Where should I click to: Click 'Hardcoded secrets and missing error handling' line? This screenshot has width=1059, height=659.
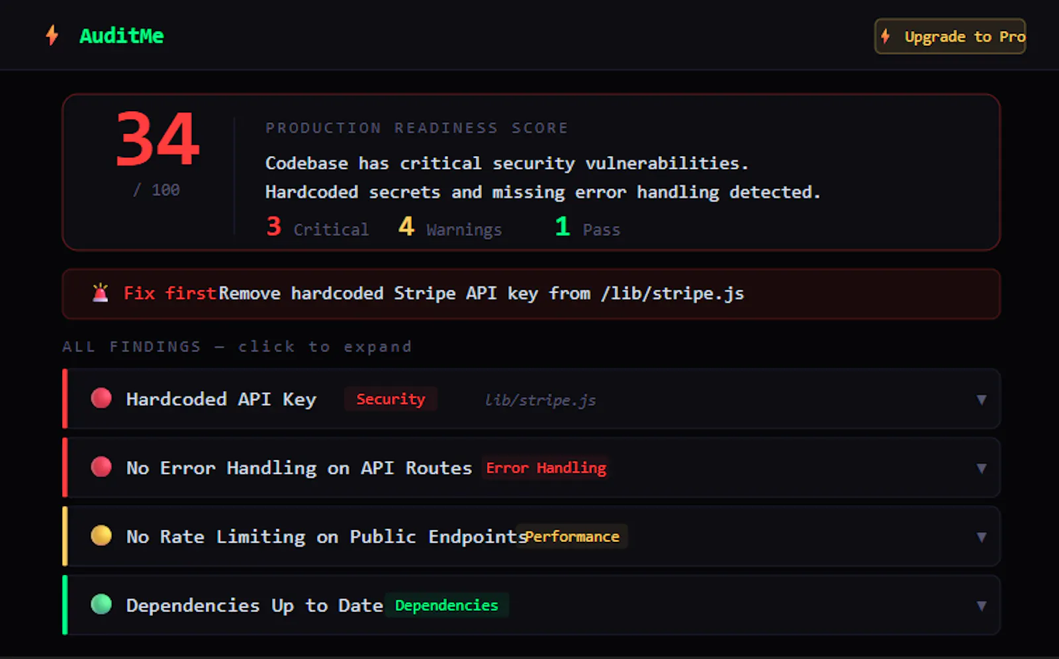[x=543, y=193]
